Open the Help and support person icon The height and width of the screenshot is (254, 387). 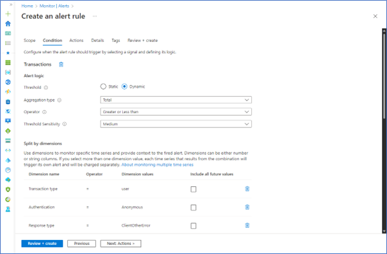point(8,209)
